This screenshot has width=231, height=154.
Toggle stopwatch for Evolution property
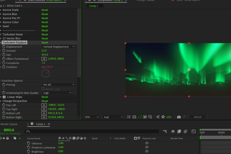pos(4,67)
